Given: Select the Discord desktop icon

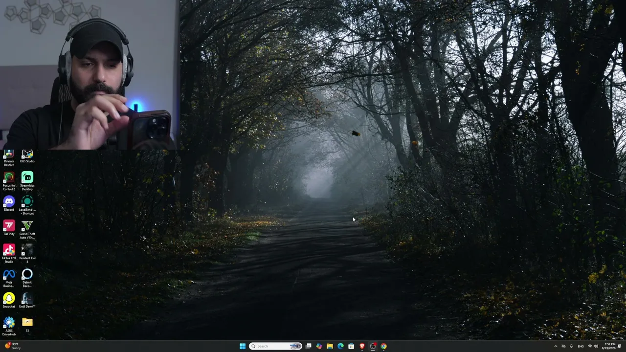Looking at the screenshot, I should pos(9,204).
